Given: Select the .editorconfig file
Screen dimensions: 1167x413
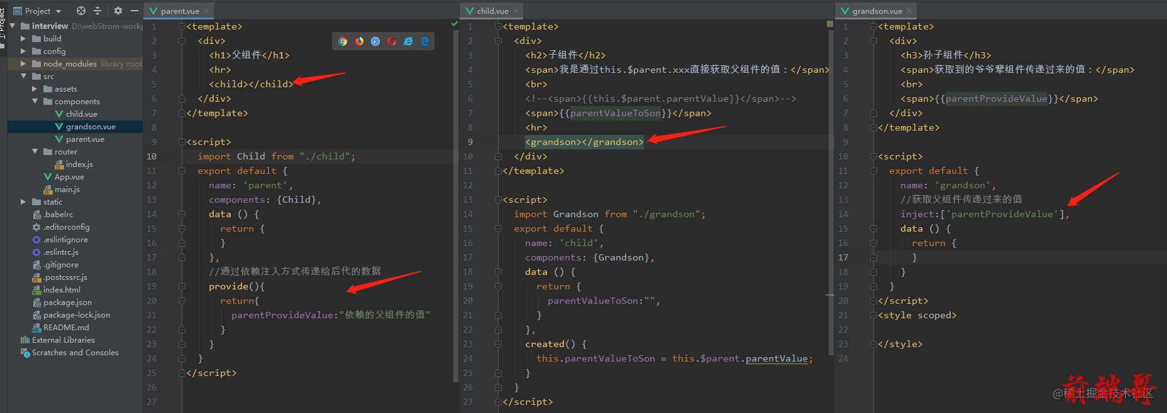Looking at the screenshot, I should [66, 227].
